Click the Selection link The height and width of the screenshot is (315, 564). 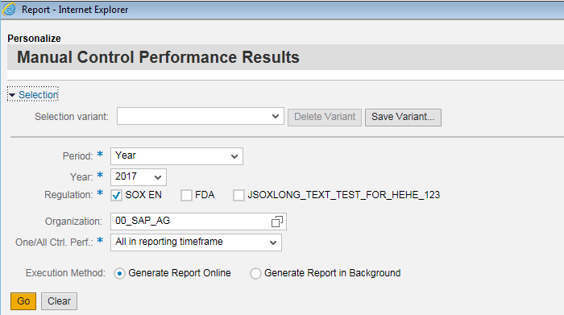pos(38,95)
